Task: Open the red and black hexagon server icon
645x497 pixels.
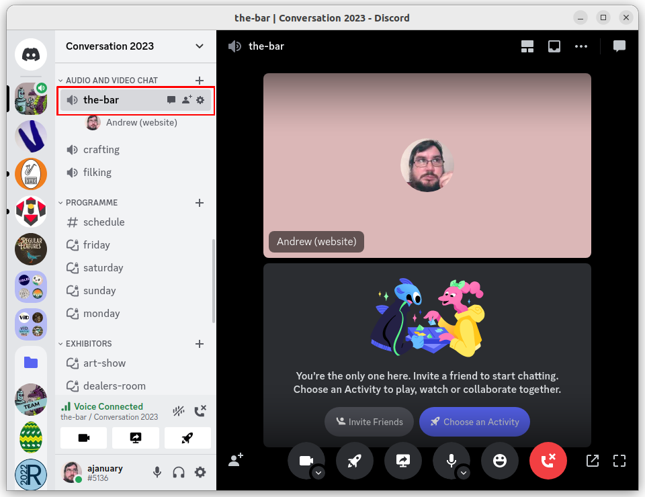Action: (x=31, y=212)
